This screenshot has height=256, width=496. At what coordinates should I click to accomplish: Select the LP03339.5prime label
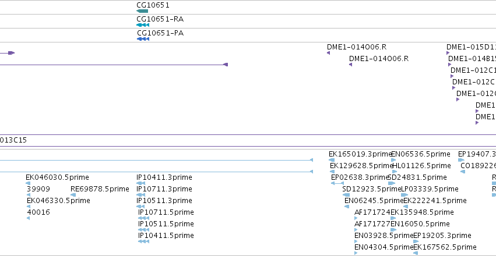(430, 189)
